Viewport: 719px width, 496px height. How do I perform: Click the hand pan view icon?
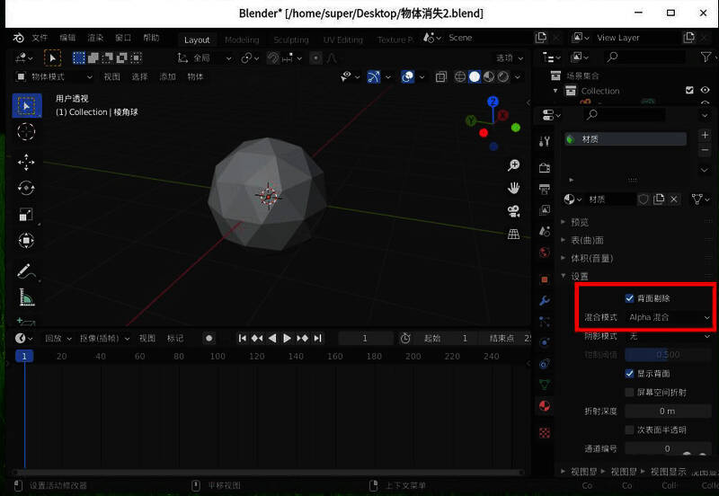coord(514,188)
